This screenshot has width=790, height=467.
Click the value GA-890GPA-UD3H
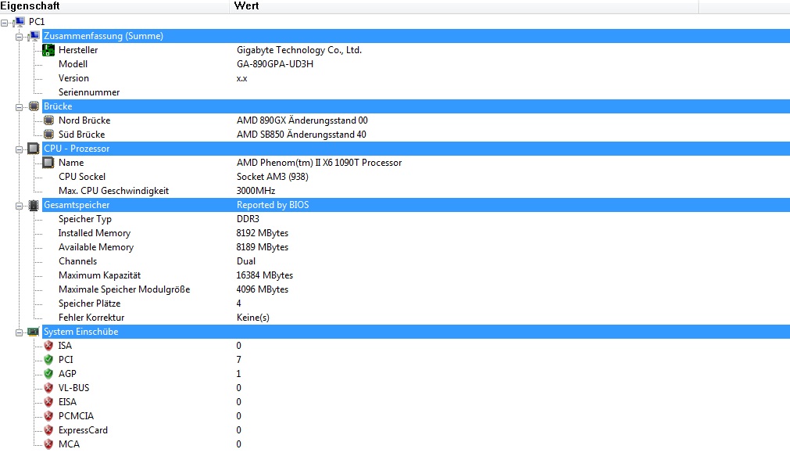tap(275, 64)
